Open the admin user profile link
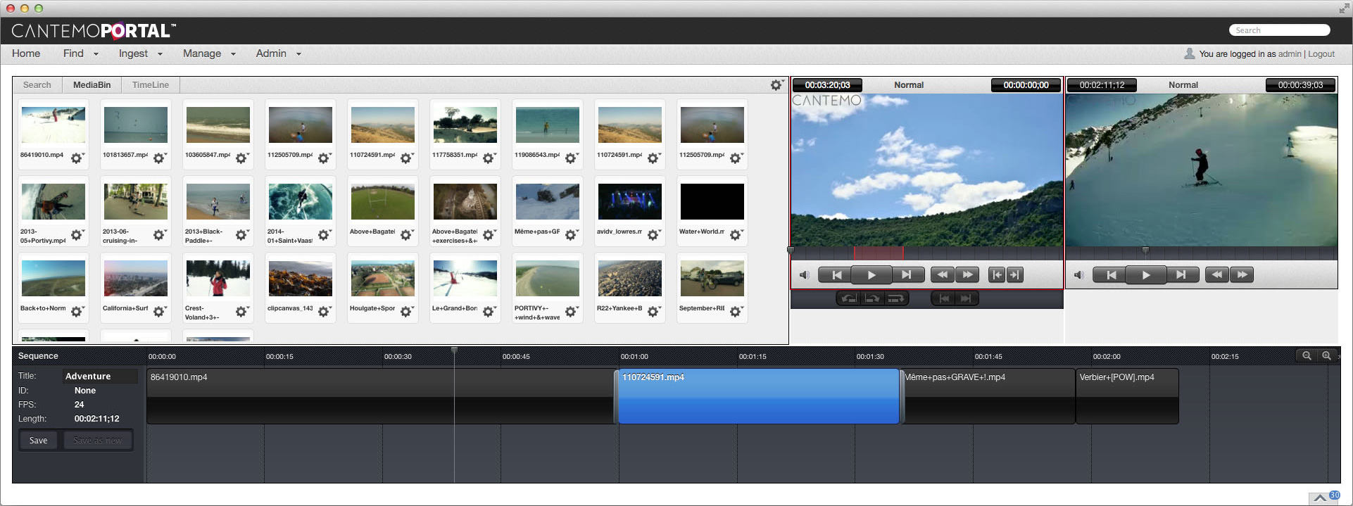Viewport: 1353px width, 506px height. [1290, 54]
